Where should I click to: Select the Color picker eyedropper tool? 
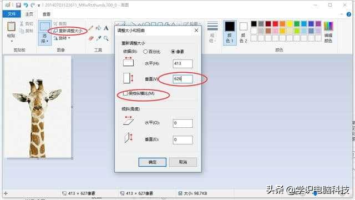point(99,38)
